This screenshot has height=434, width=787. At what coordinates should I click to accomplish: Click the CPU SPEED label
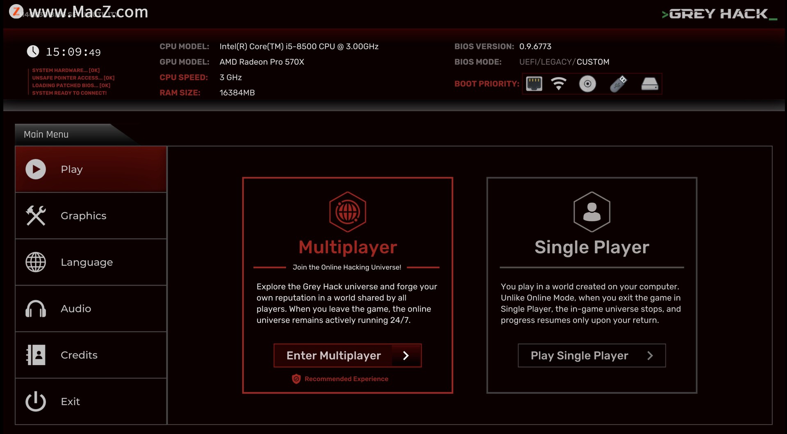tap(184, 77)
